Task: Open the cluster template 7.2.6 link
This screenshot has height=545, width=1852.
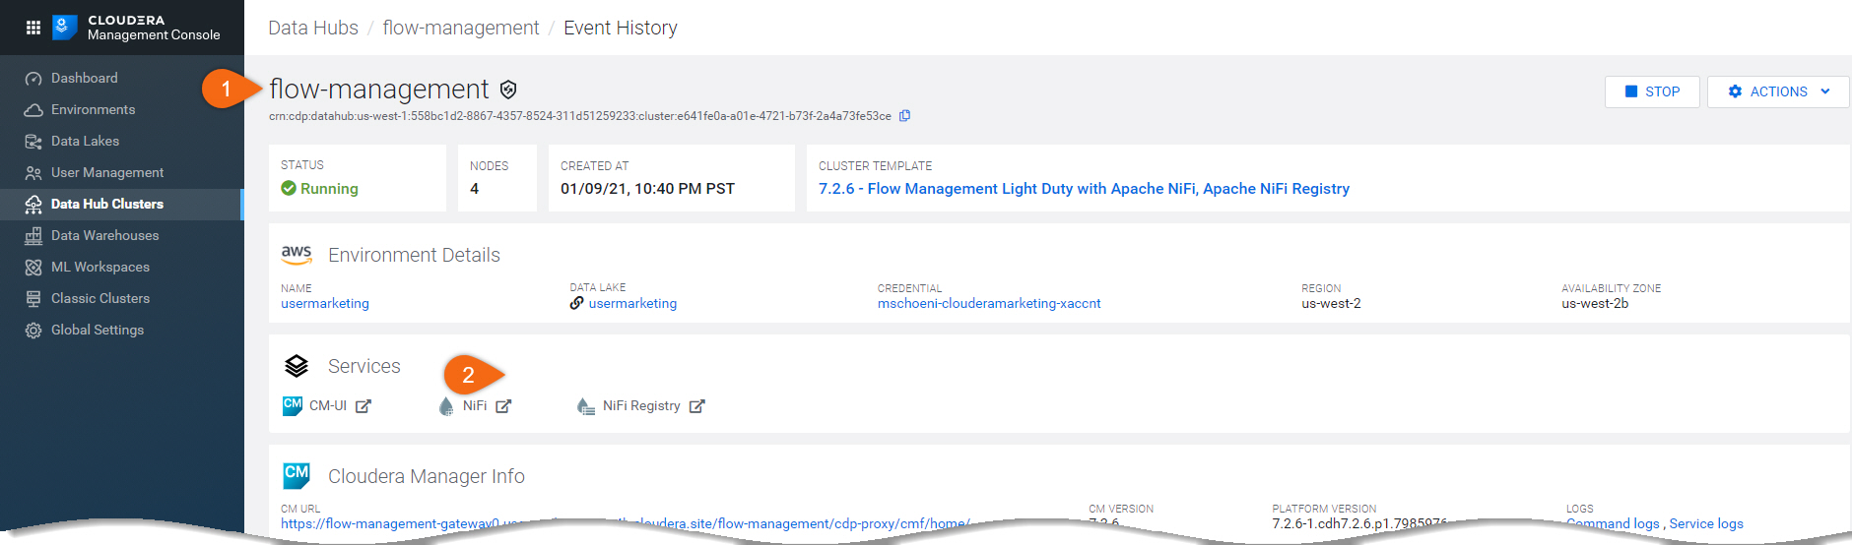Action: (x=1084, y=189)
